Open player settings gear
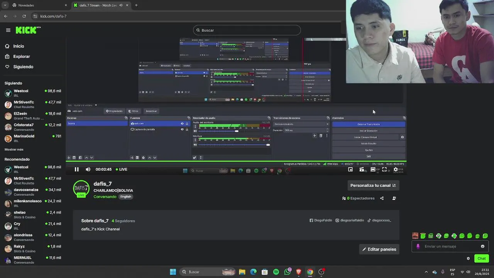The image size is (494, 278). pos(396,170)
